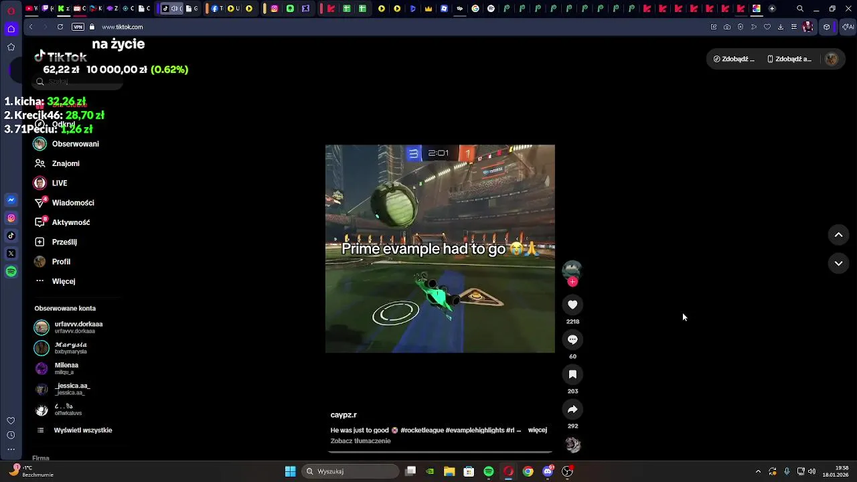Follow creator via the red plus badge
The height and width of the screenshot is (482, 857).
click(x=572, y=282)
